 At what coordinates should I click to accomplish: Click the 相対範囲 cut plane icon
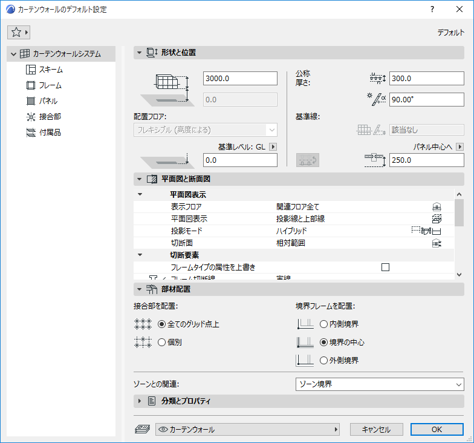[x=437, y=243]
